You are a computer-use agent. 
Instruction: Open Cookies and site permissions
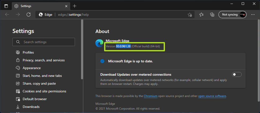(44, 91)
